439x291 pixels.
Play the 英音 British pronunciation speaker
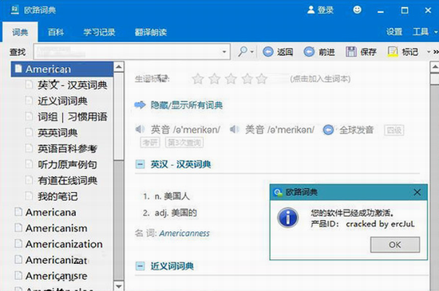(x=140, y=129)
